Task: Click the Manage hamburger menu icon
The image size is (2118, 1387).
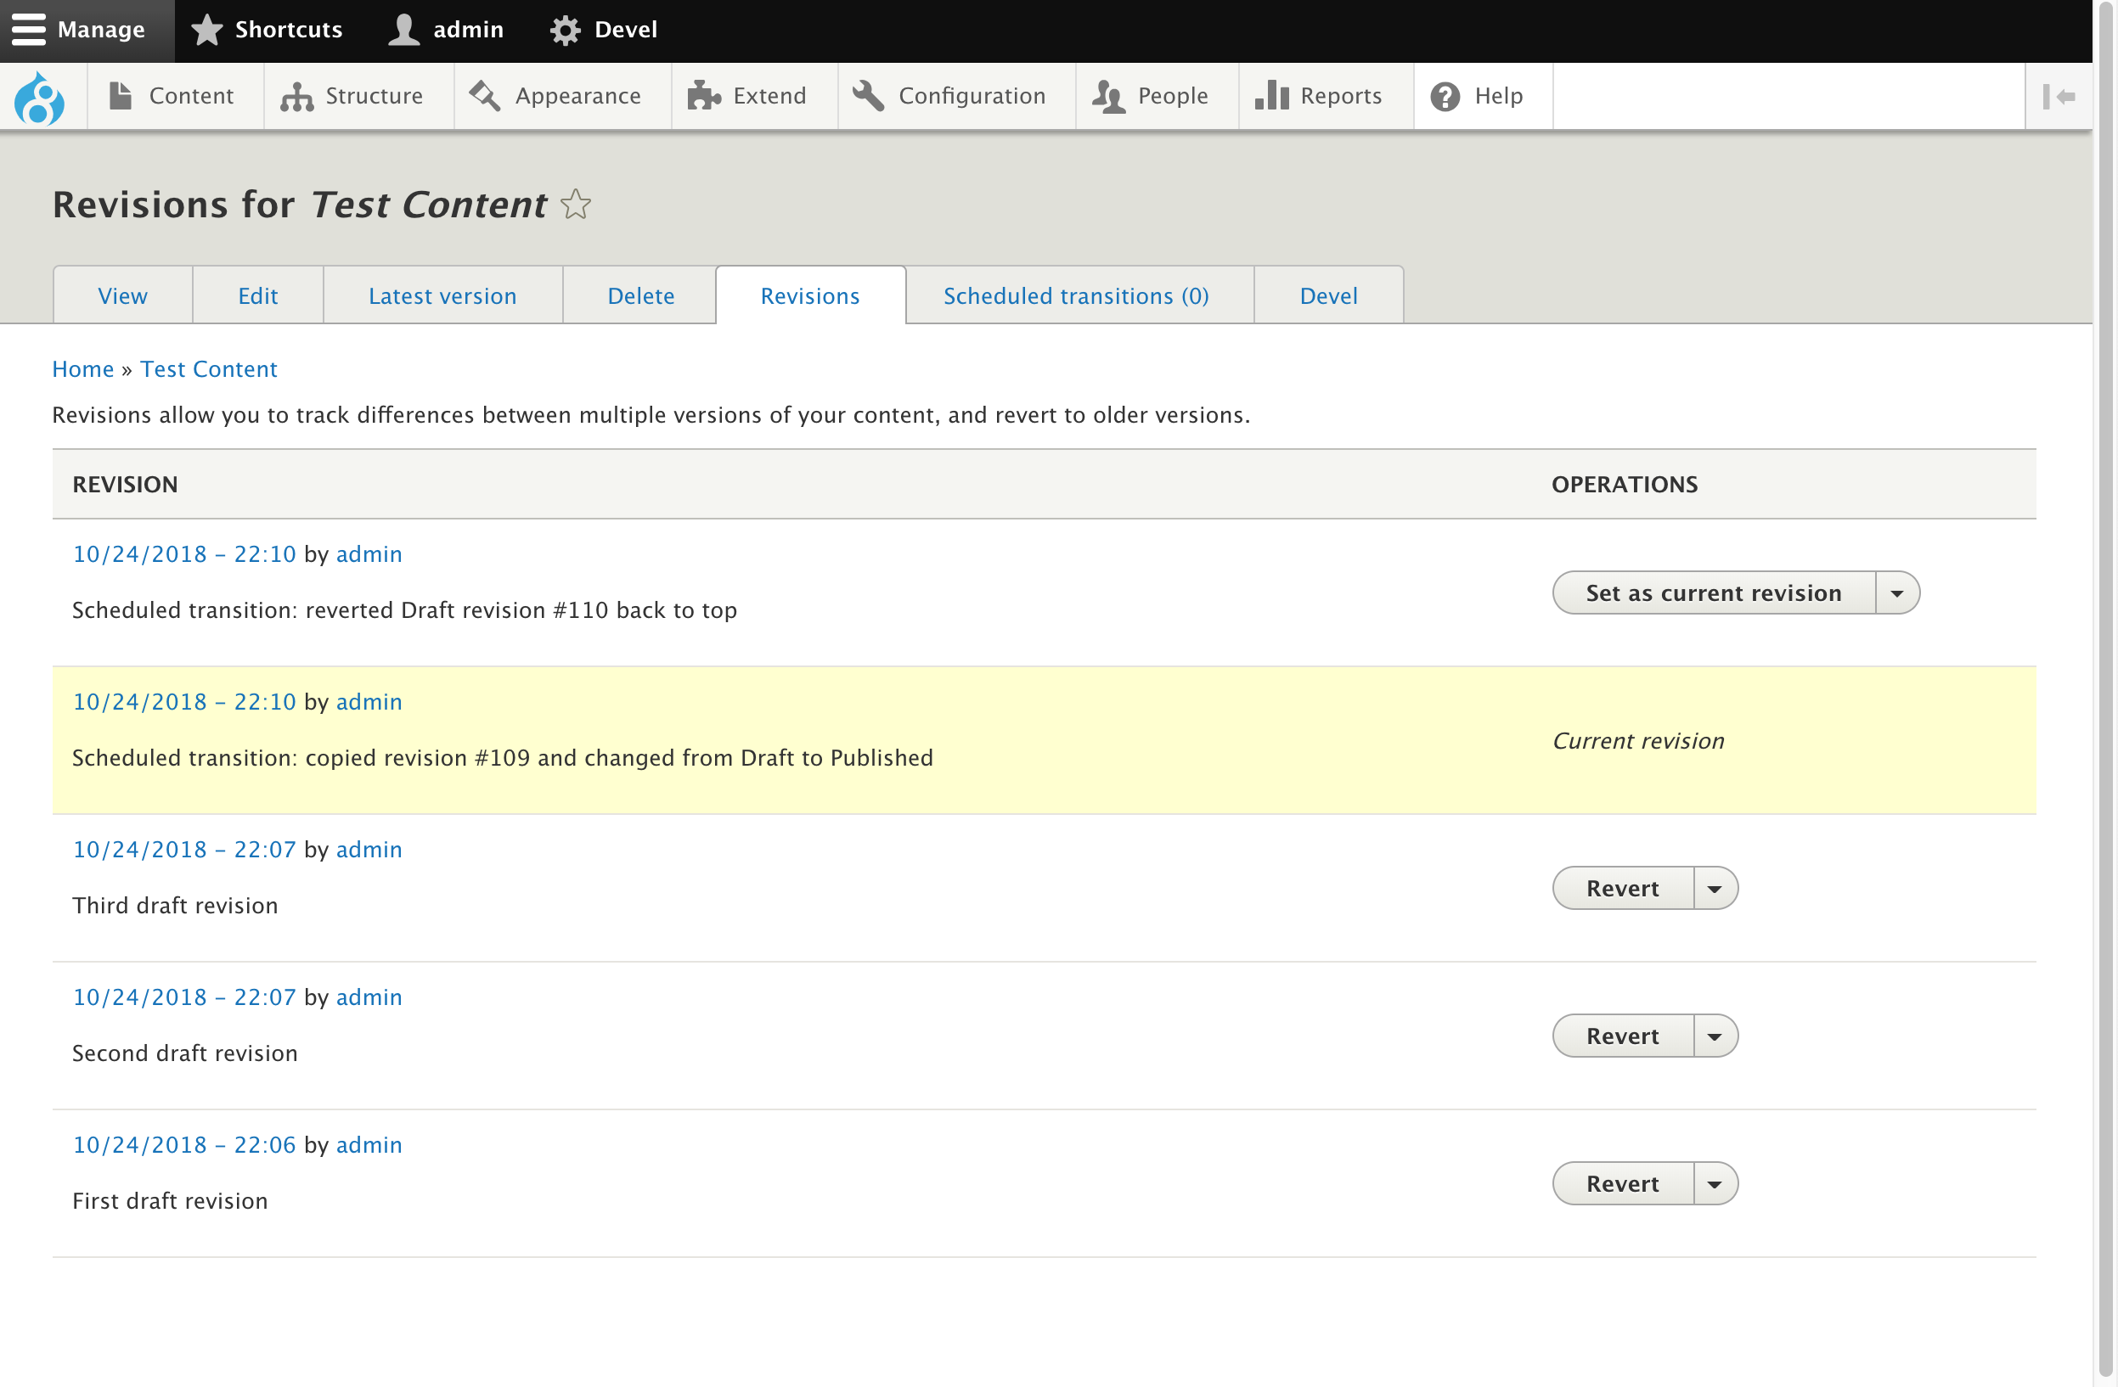Action: pyautogui.click(x=29, y=30)
